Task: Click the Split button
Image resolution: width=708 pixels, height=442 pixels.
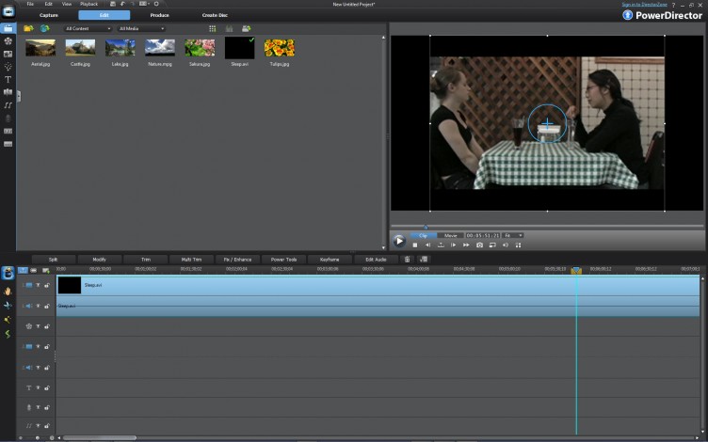Action: point(54,260)
